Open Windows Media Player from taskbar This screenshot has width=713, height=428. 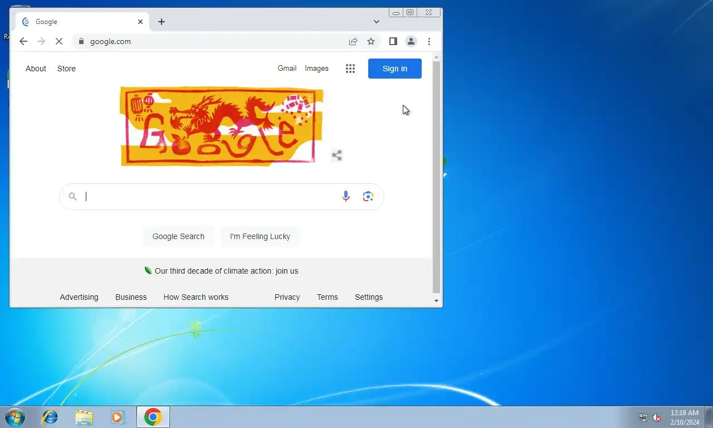click(118, 417)
